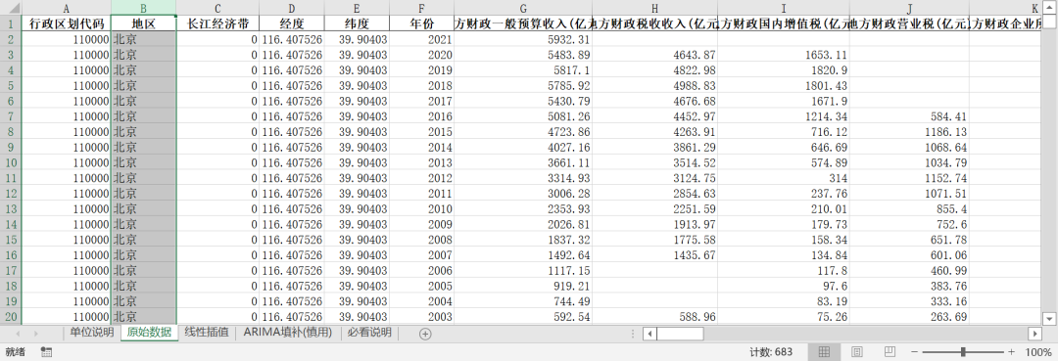The image size is (1058, 361).
Task: Click the cell with value 1186.13
Action: (909, 132)
